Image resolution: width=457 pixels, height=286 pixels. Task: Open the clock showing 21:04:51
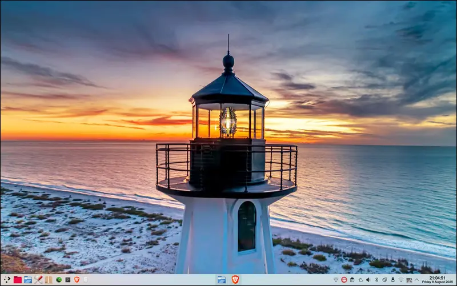pyautogui.click(x=438, y=280)
